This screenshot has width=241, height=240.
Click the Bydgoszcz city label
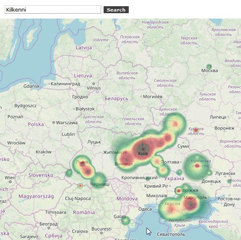(26, 106)
